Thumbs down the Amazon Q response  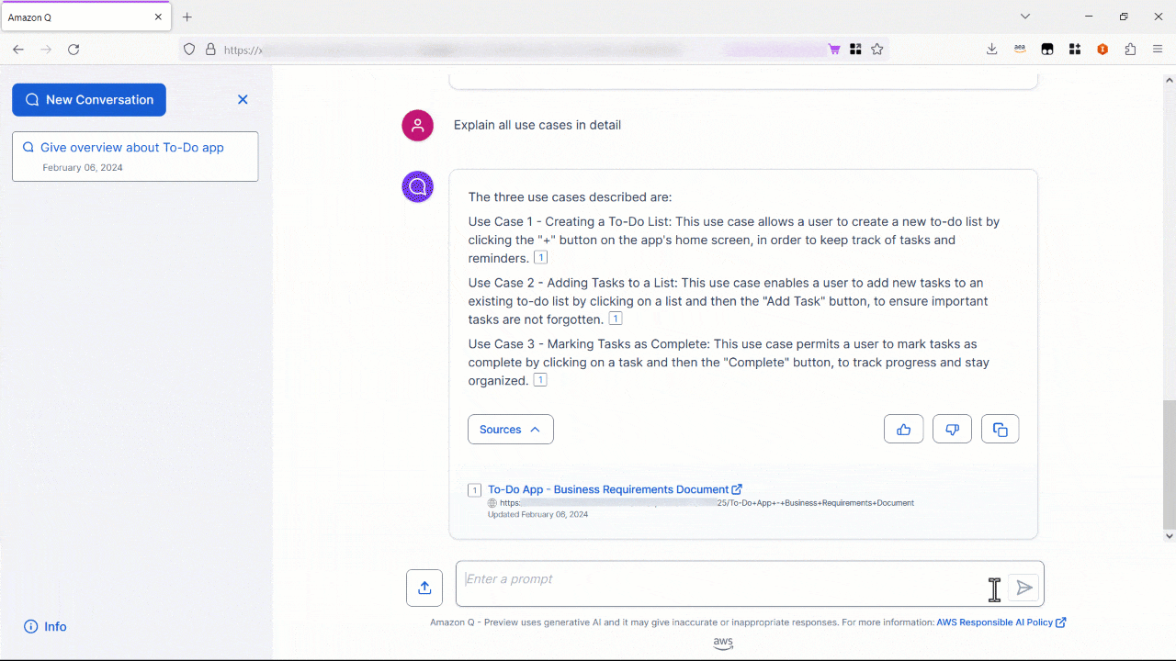(x=952, y=429)
